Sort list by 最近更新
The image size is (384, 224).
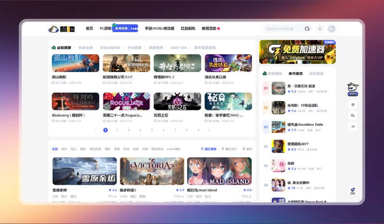point(208,149)
